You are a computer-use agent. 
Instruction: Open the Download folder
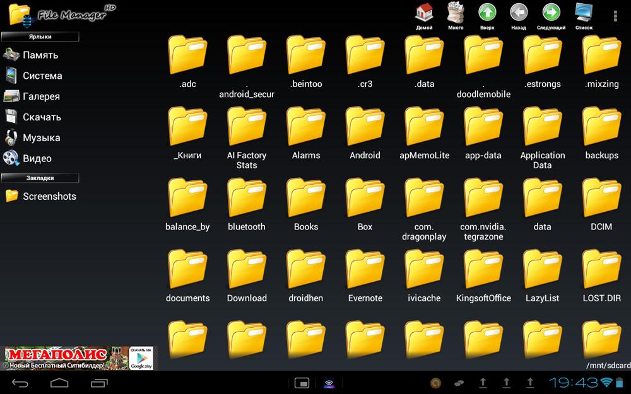247,275
